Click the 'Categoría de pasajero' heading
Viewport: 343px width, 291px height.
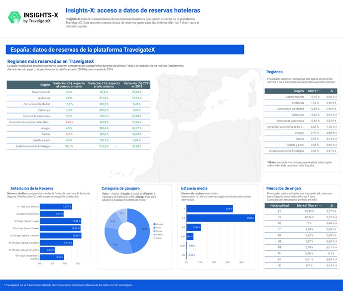click(x=120, y=188)
